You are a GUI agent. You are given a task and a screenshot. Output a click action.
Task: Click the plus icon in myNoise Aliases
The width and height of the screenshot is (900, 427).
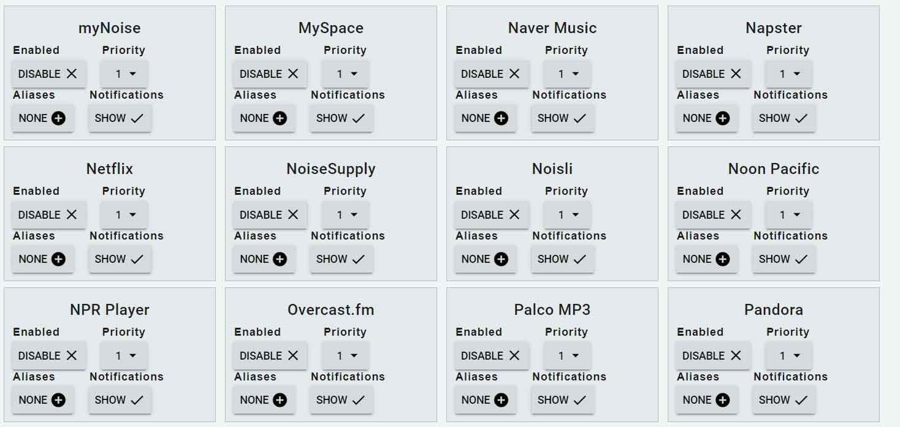[x=59, y=118]
